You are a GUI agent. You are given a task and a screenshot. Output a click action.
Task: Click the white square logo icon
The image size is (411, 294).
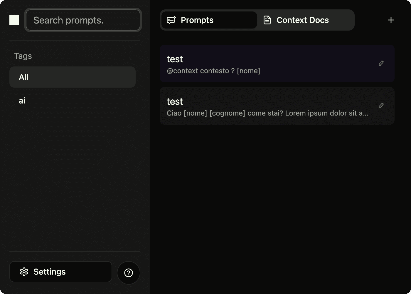[14, 20]
